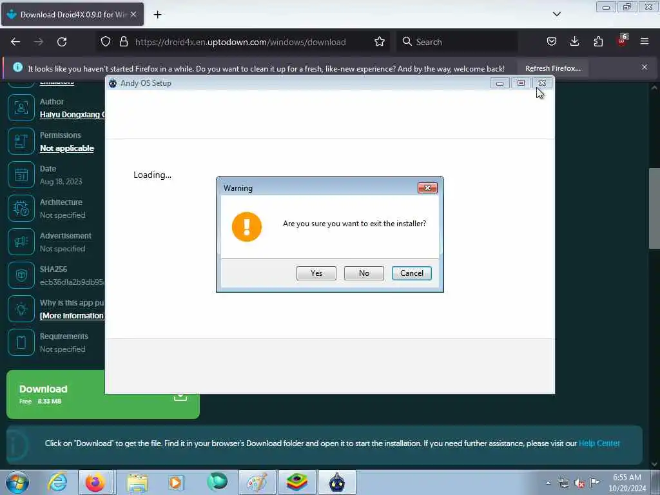Click the green Download button

102,394
